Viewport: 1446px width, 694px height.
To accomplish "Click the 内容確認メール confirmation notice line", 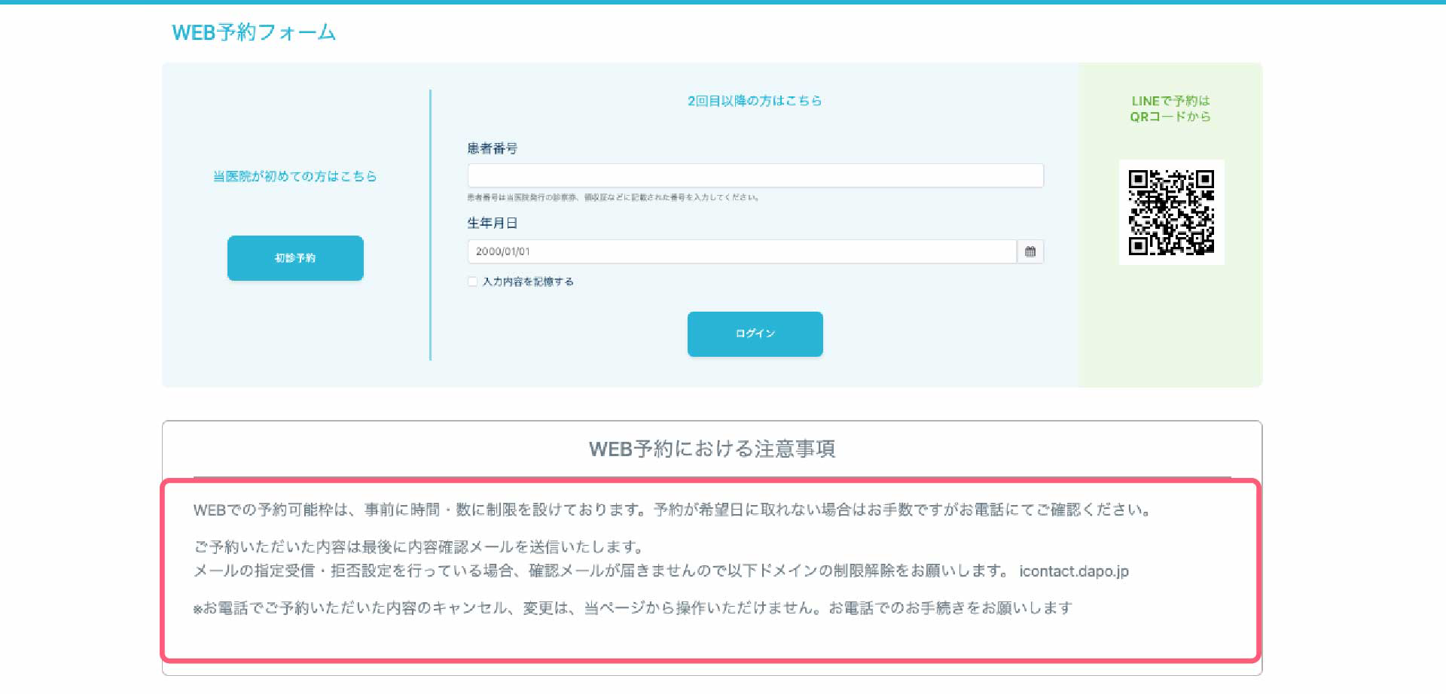I will click(x=419, y=546).
